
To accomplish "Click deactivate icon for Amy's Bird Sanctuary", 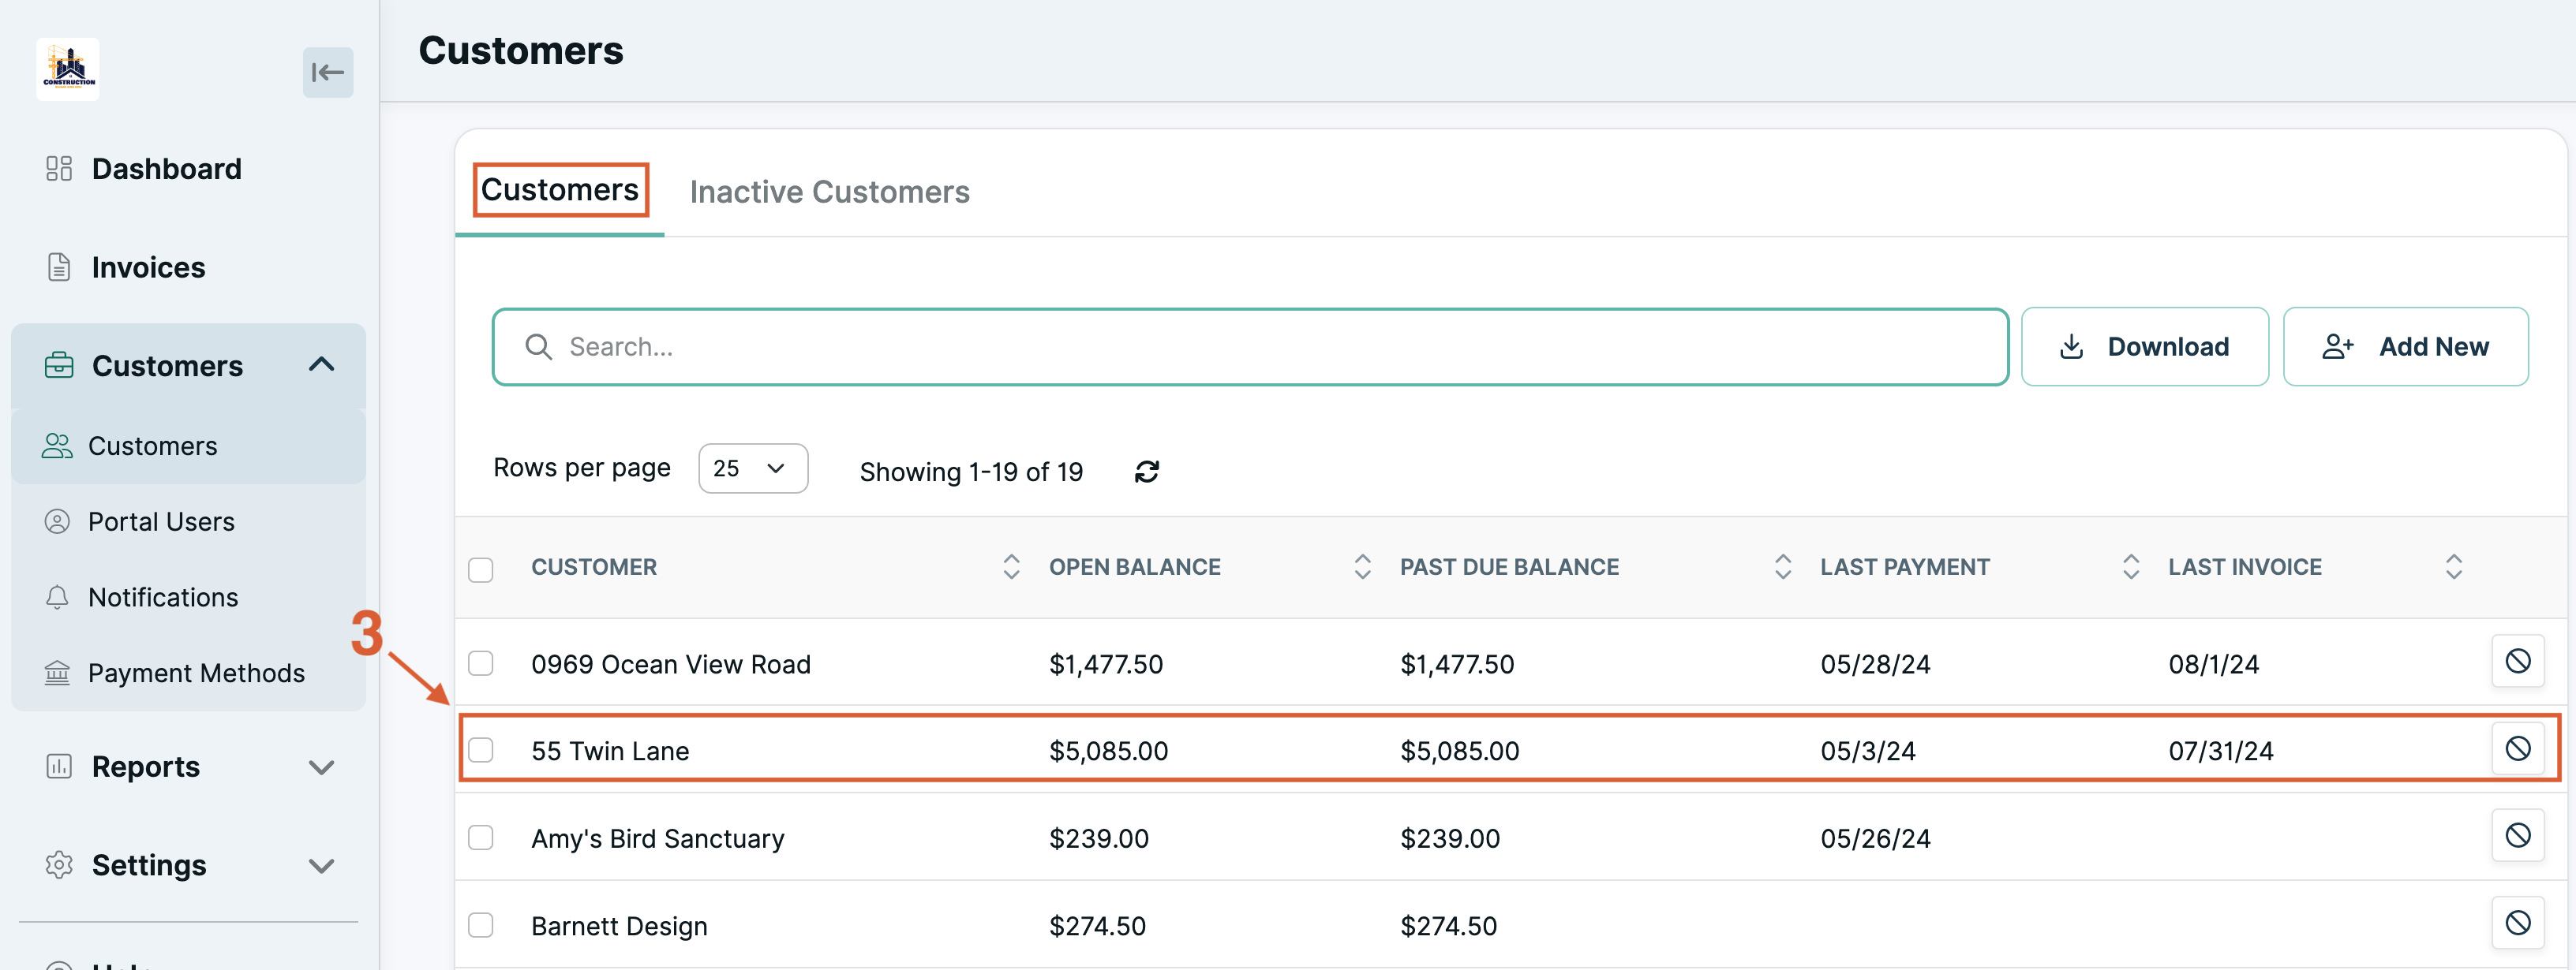I will pyautogui.click(x=2517, y=835).
